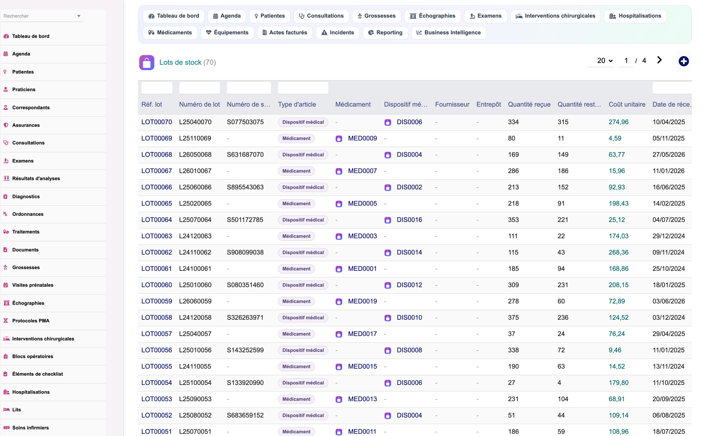Viewport: 705px width, 436px height.
Task: Click the Examens microscope icon in sidebar
Action: tap(6, 161)
